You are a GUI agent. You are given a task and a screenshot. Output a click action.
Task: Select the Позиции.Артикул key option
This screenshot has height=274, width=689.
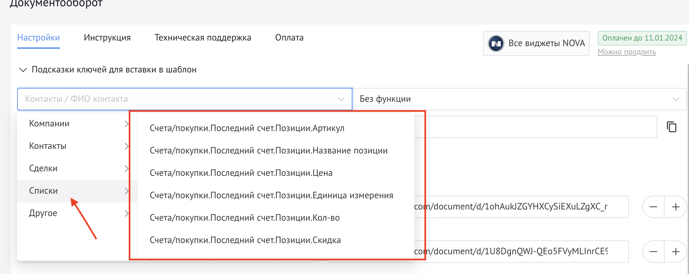click(x=247, y=128)
